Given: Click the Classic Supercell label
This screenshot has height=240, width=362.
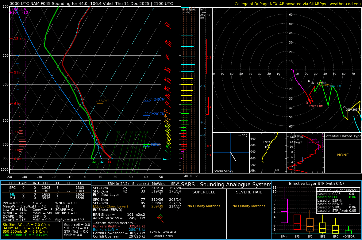Looking at the screenshot, I should 313,141.
